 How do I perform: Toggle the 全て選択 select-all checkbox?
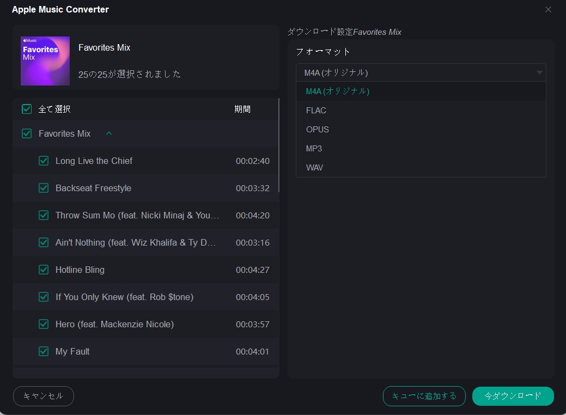tap(27, 109)
